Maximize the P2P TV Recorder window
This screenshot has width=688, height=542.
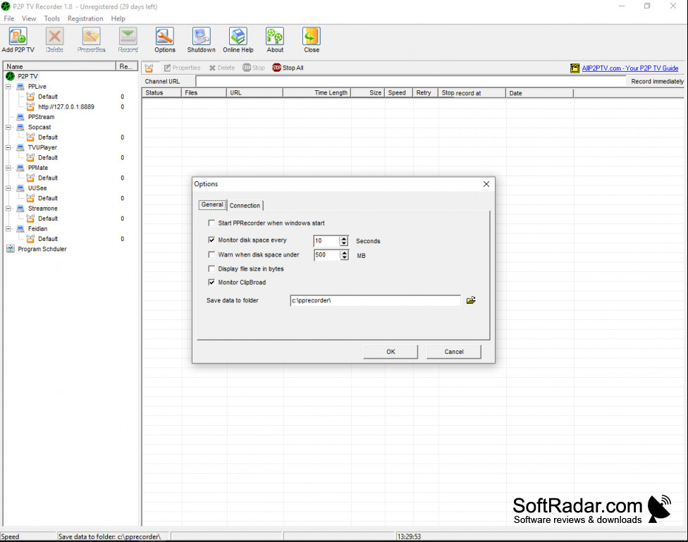(647, 6)
